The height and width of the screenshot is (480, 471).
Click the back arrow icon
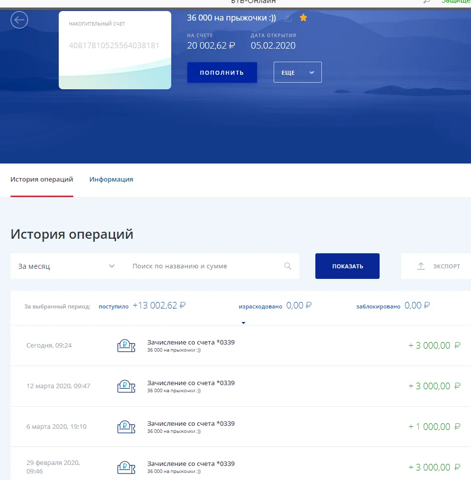pyautogui.click(x=19, y=20)
